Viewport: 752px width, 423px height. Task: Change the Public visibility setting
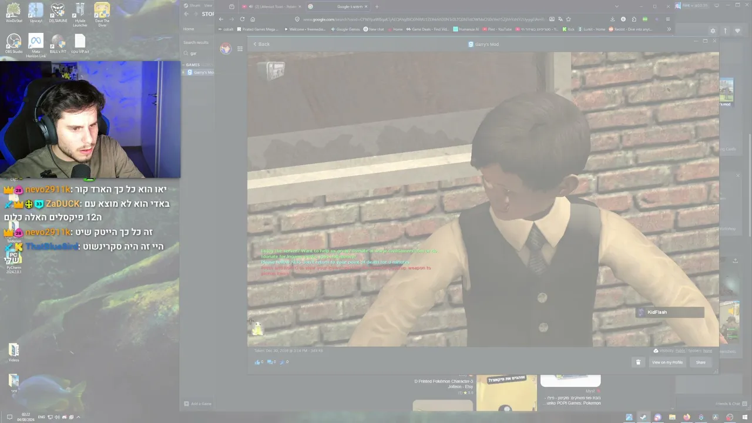680,351
